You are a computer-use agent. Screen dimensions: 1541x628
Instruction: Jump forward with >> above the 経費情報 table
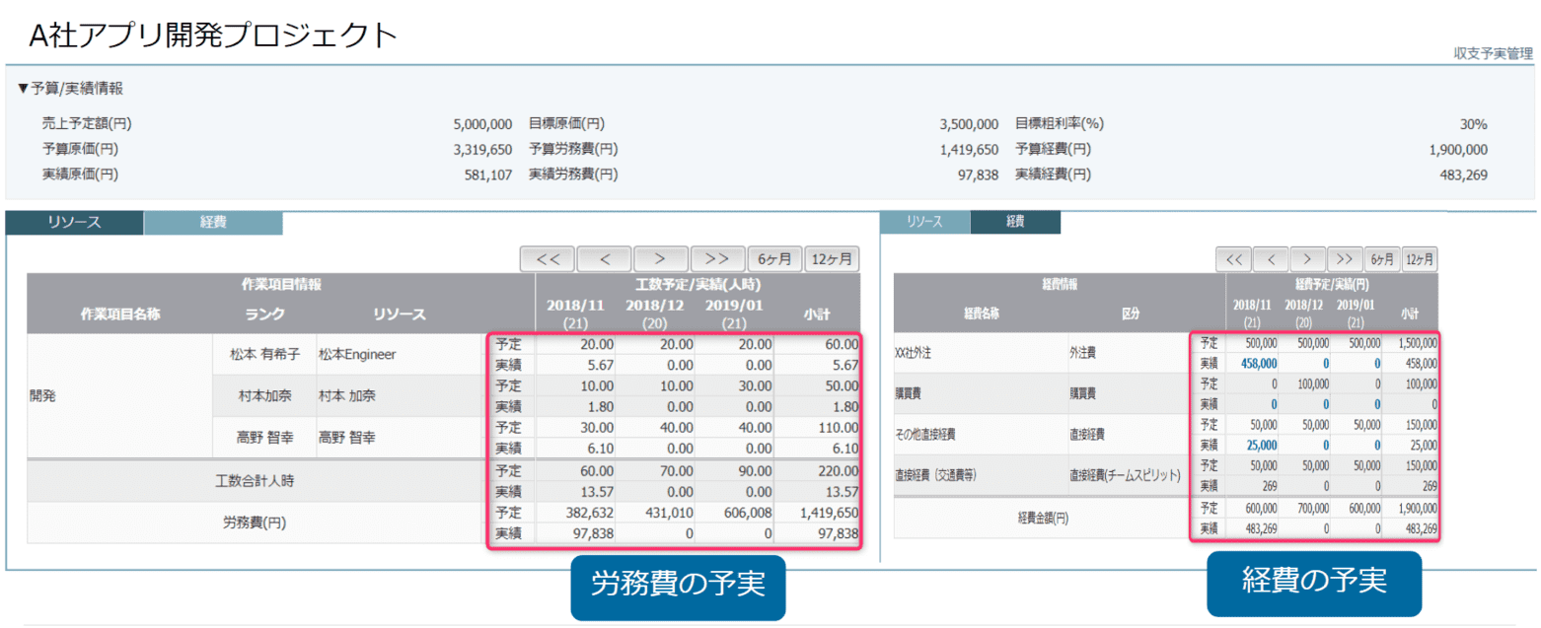(x=1344, y=258)
